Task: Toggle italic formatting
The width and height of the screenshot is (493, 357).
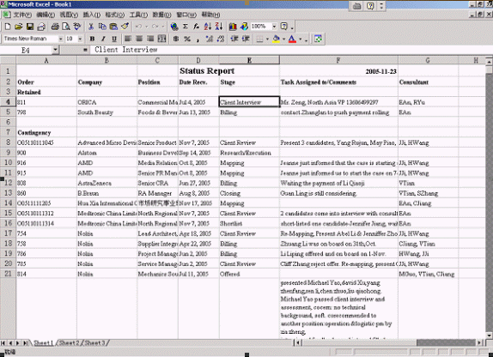Action: point(103,39)
